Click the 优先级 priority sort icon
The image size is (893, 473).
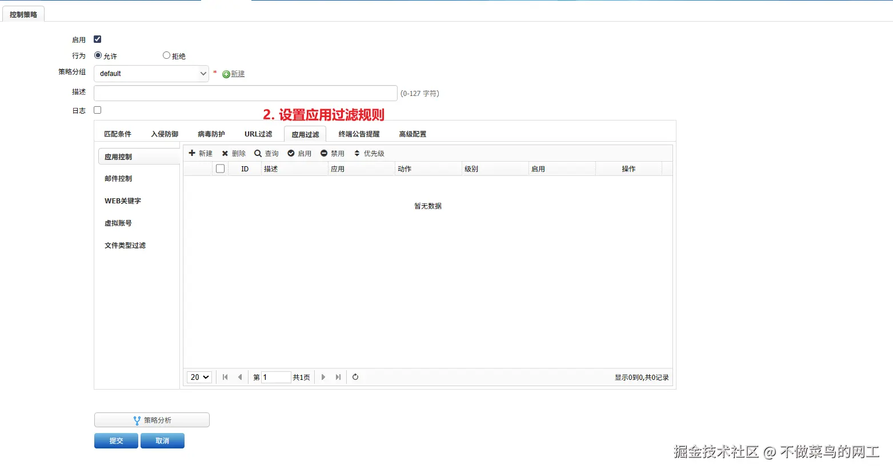357,153
